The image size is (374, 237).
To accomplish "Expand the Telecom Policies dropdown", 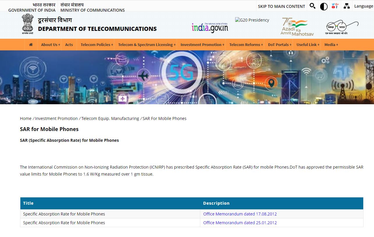I will (97, 45).
